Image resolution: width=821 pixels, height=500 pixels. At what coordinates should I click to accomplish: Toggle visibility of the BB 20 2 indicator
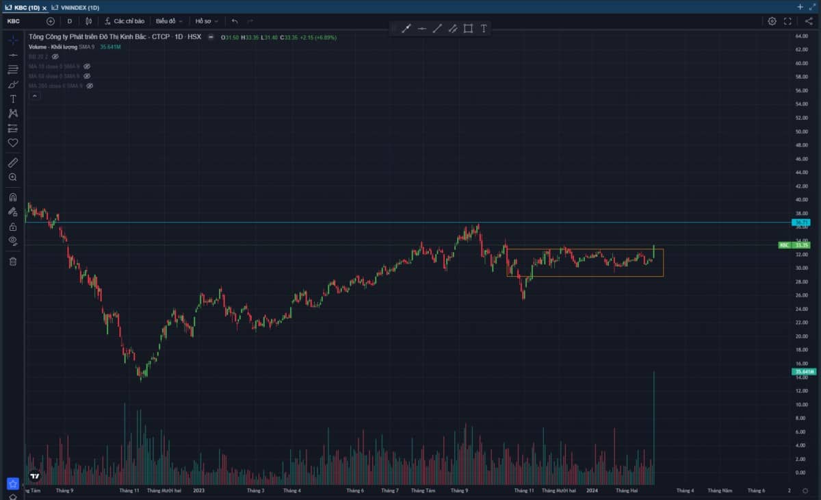click(55, 57)
